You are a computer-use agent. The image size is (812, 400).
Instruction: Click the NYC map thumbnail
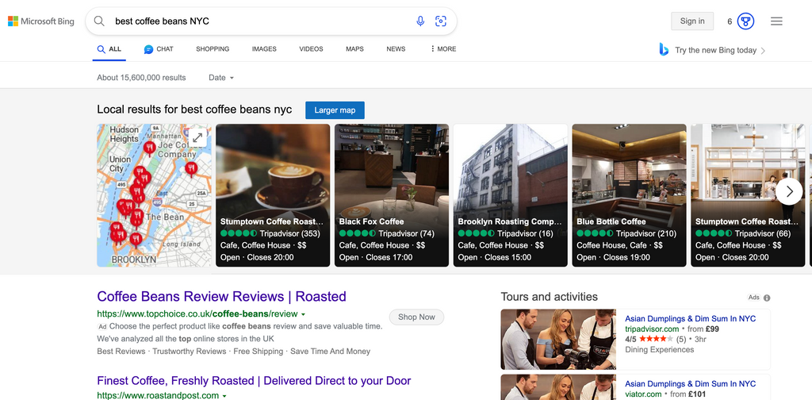pyautogui.click(x=155, y=195)
